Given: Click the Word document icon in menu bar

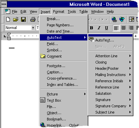Looking at the screenshot, I should [8, 11].
